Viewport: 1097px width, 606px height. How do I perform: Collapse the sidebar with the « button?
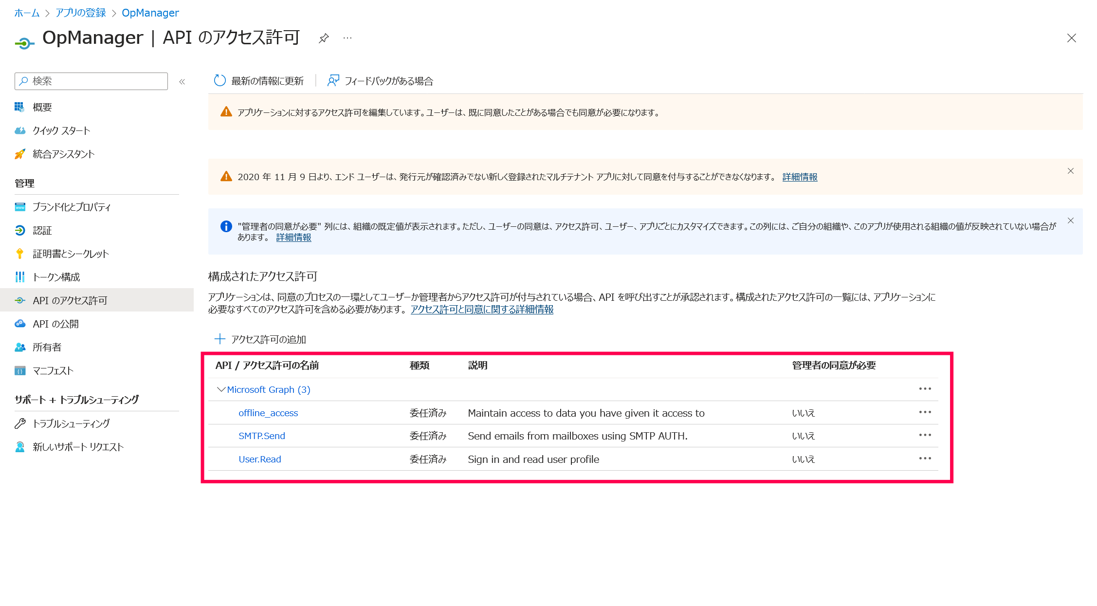tap(182, 81)
